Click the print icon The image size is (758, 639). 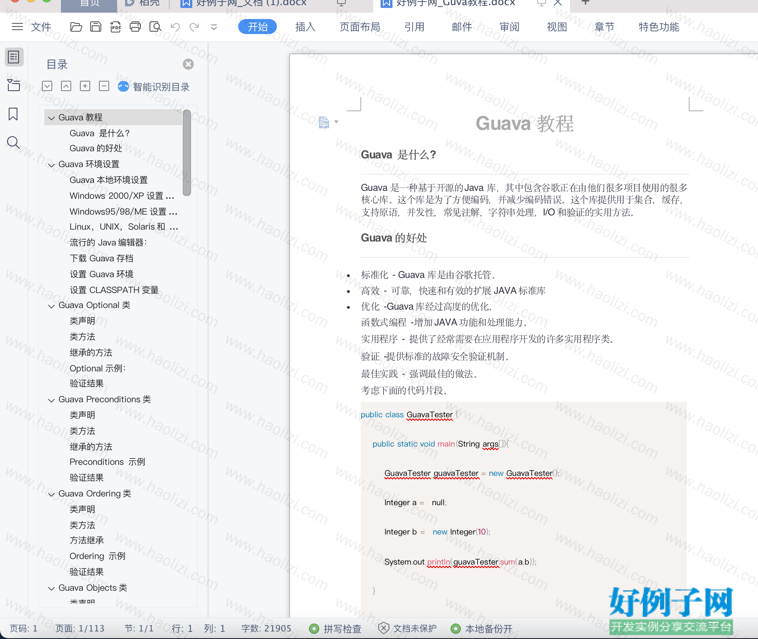click(x=135, y=27)
